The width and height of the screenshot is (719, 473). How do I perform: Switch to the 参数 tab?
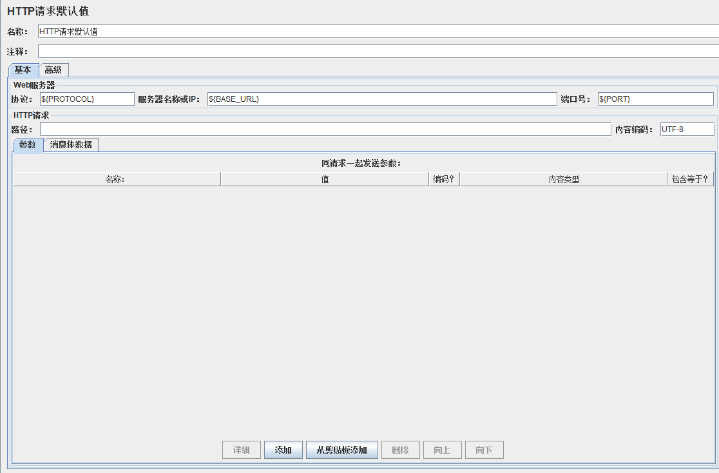(27, 144)
